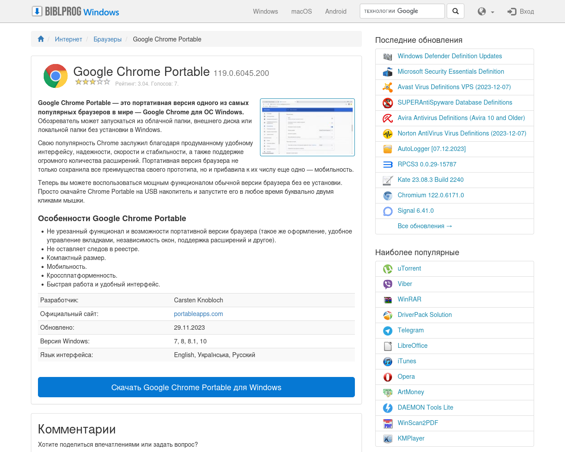Open the macOS menu item

pos(301,11)
